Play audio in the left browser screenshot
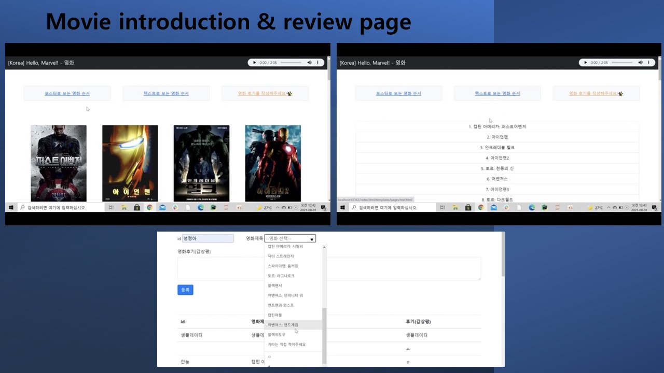The image size is (664, 373). [x=254, y=63]
